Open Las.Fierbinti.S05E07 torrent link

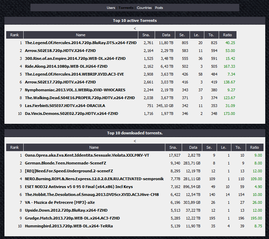tap(65, 106)
